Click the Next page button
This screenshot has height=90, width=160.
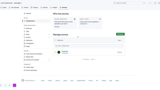(x=93, y=59)
